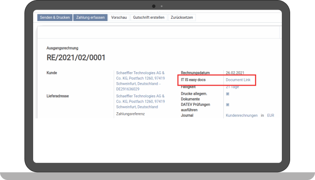Click the Lieferadresse field label

(x=58, y=96)
